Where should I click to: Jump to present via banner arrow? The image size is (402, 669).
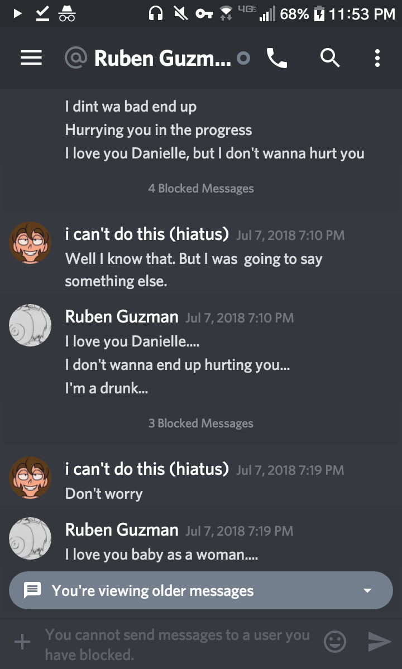367,590
